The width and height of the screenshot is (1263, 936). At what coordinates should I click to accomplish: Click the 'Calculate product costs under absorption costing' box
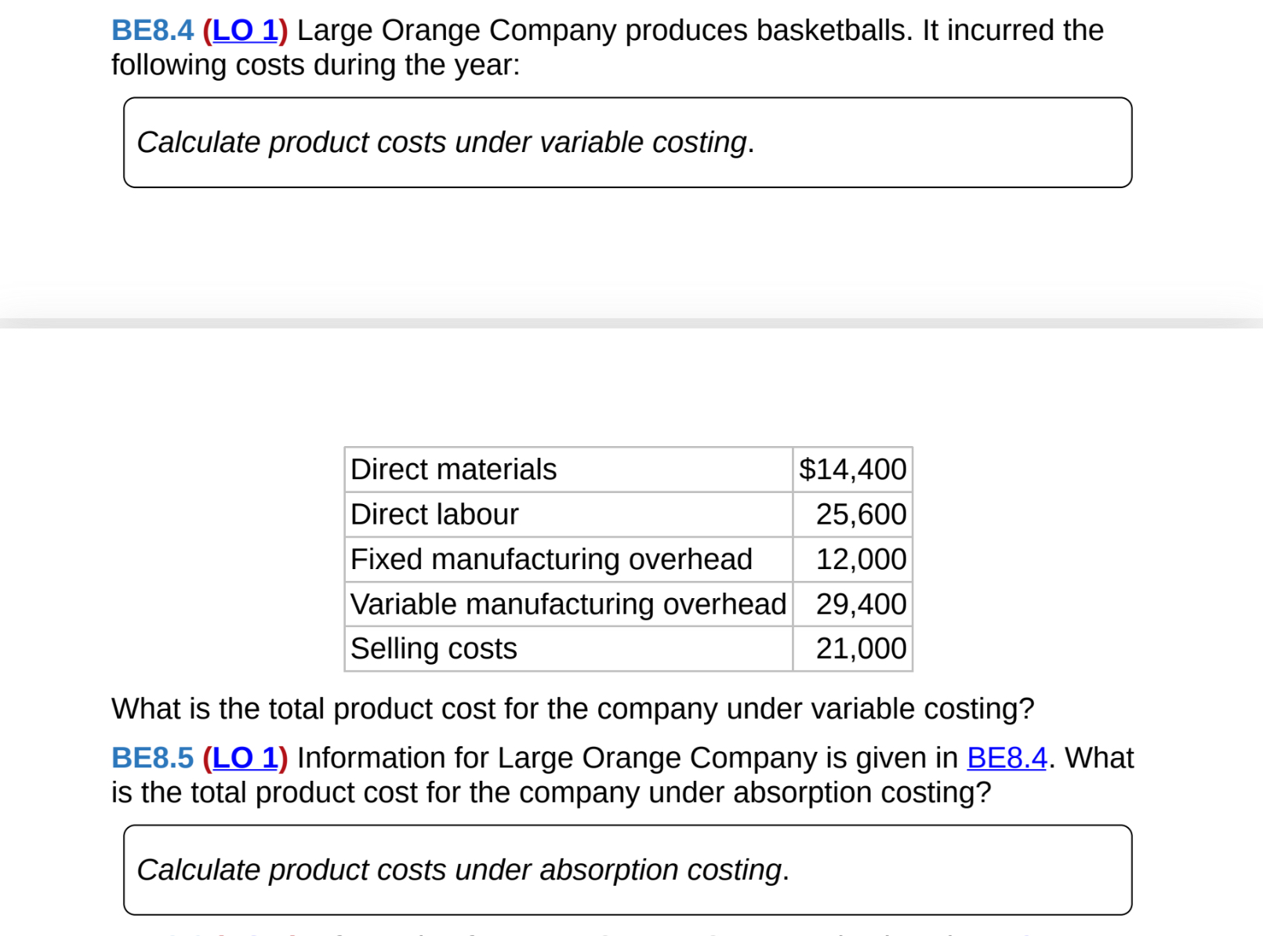pyautogui.click(x=627, y=870)
